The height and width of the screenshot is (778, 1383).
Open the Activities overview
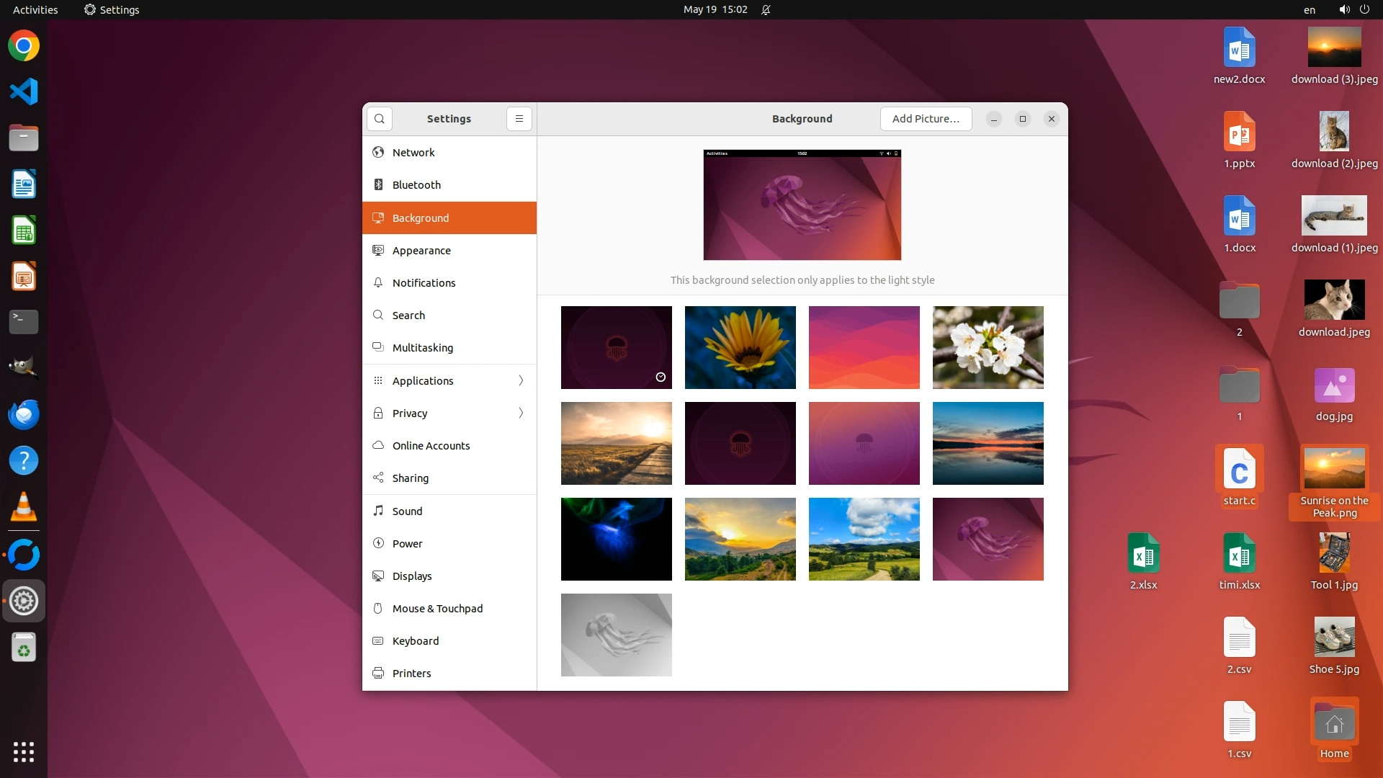coord(35,9)
